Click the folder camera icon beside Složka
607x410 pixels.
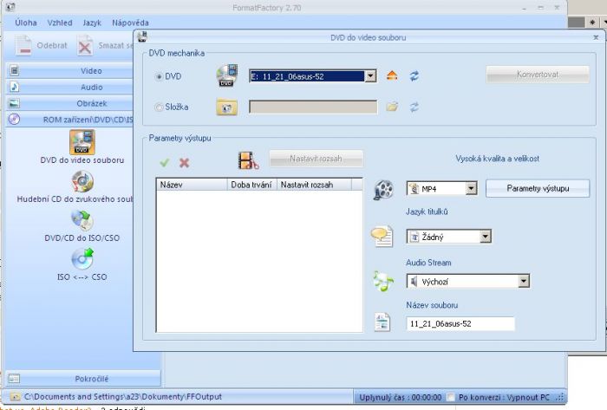coord(227,107)
